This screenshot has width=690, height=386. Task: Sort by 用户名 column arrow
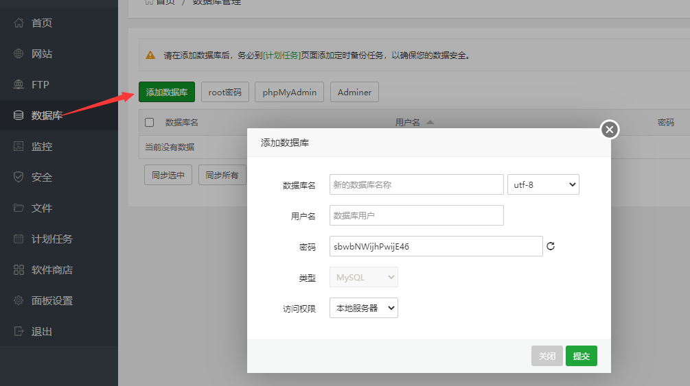point(430,123)
